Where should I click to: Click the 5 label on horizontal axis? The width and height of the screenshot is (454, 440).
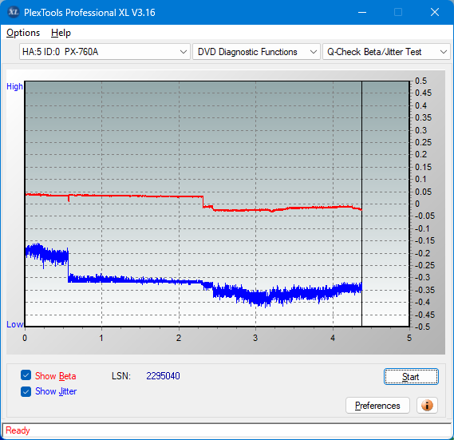pyautogui.click(x=409, y=338)
